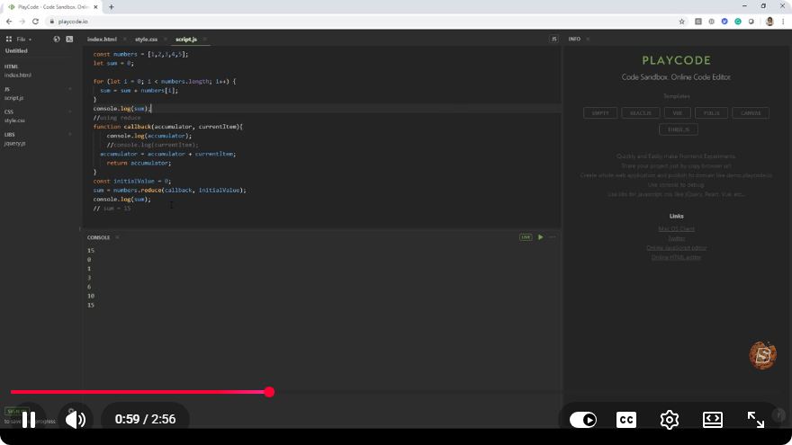Open a new browser tab
Viewport: 792px width, 445px height.
point(111,7)
